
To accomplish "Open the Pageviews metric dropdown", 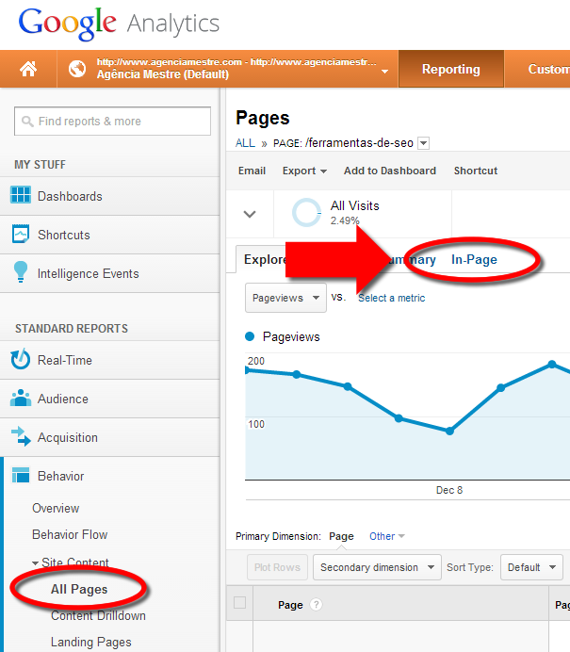I will point(285,298).
